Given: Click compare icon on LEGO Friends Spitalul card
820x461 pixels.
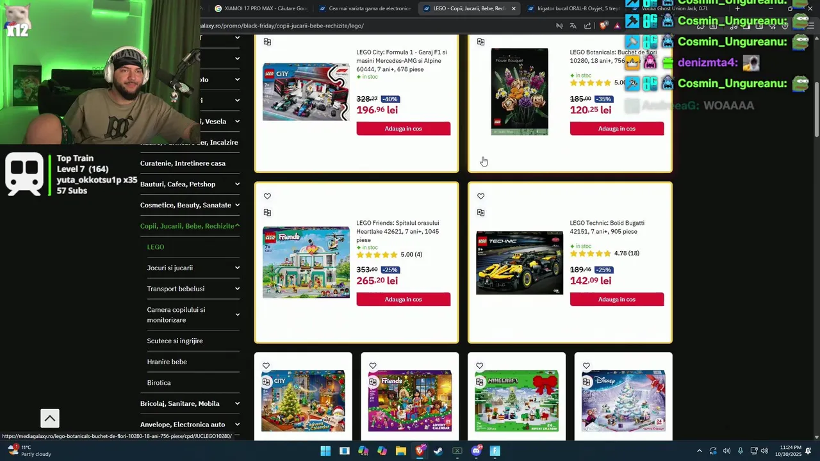Looking at the screenshot, I should pyautogui.click(x=267, y=213).
